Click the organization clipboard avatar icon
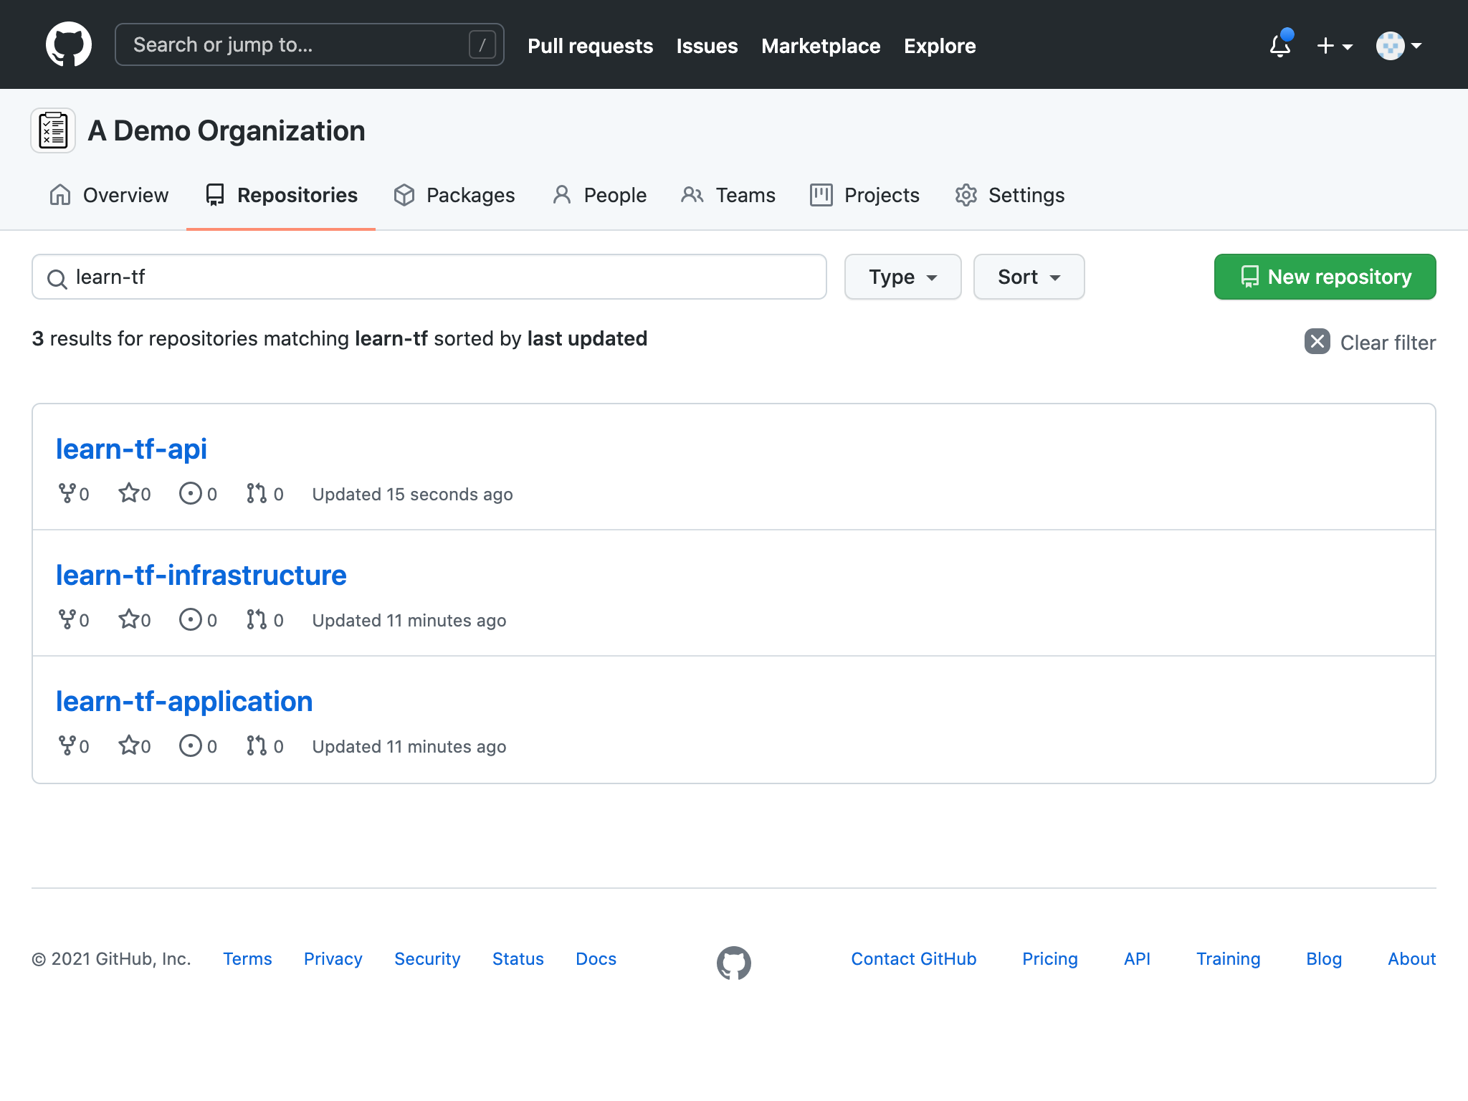This screenshot has height=1101, width=1468. click(x=53, y=131)
